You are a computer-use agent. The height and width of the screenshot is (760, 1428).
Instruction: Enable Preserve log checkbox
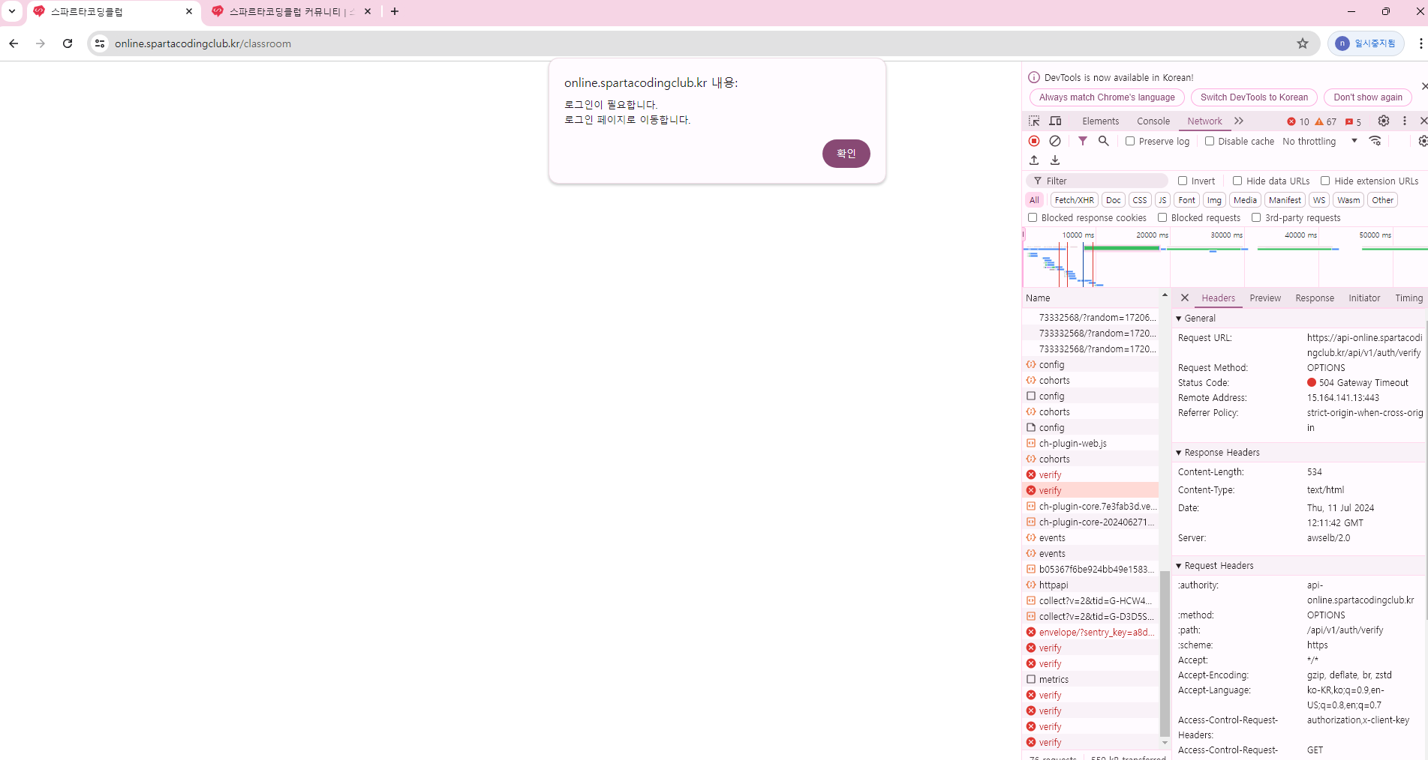point(1130,141)
